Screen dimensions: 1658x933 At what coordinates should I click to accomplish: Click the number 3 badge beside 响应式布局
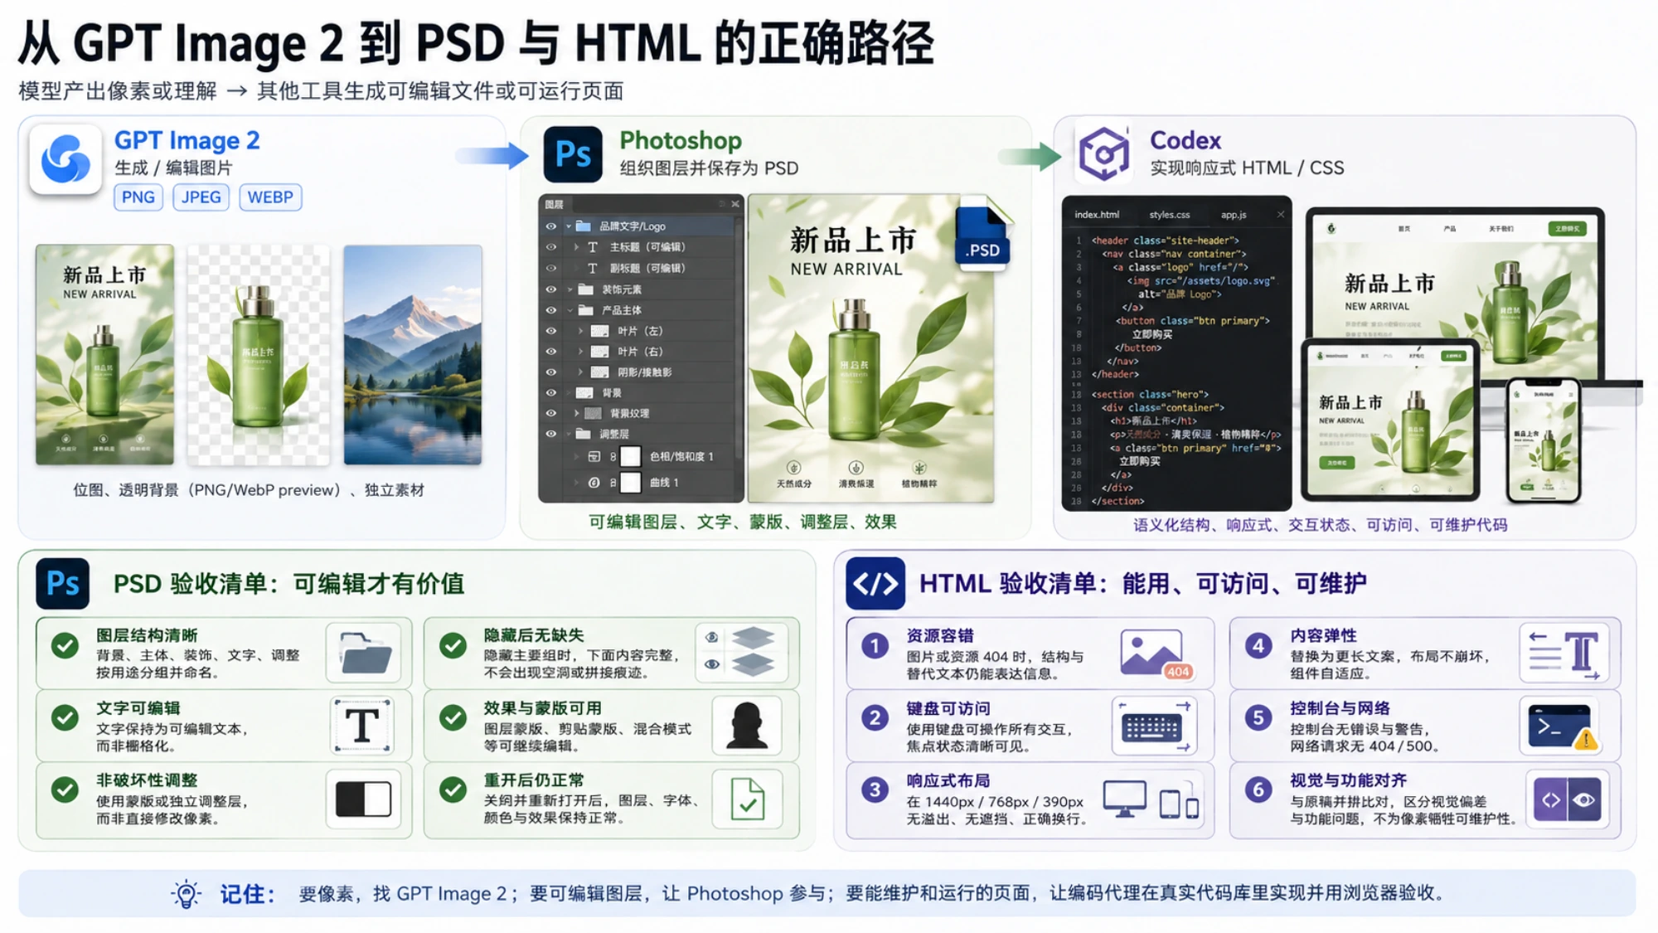pos(875,790)
